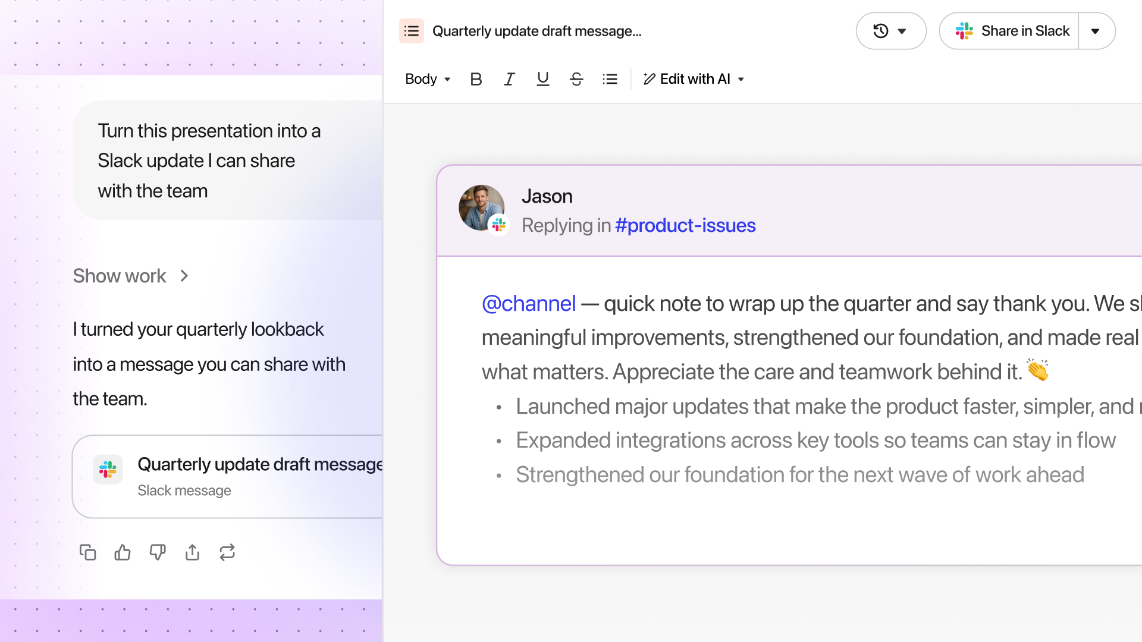Apply strikethrough formatting

[576, 79]
